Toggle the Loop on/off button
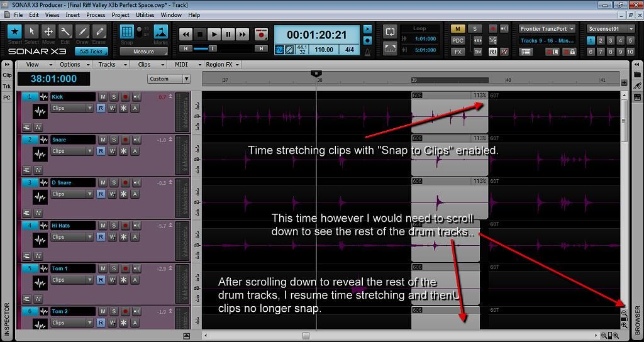Screen dimensions: 644x342 click(x=390, y=31)
